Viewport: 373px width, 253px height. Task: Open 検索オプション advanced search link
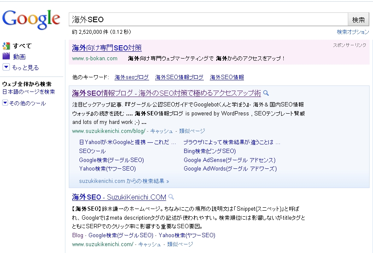353,32
